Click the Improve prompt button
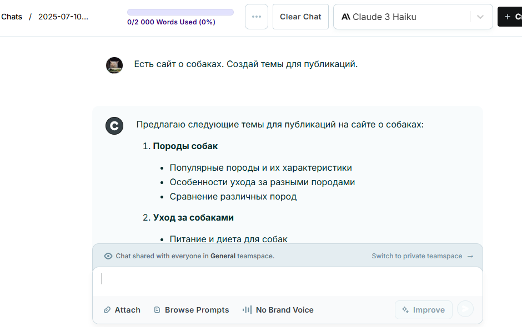Screen dimensions: 522x327 [424, 310]
